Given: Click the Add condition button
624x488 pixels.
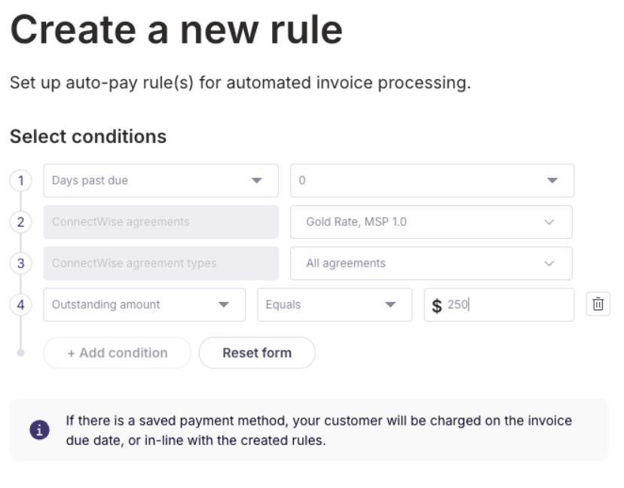Looking at the screenshot, I should pyautogui.click(x=118, y=352).
